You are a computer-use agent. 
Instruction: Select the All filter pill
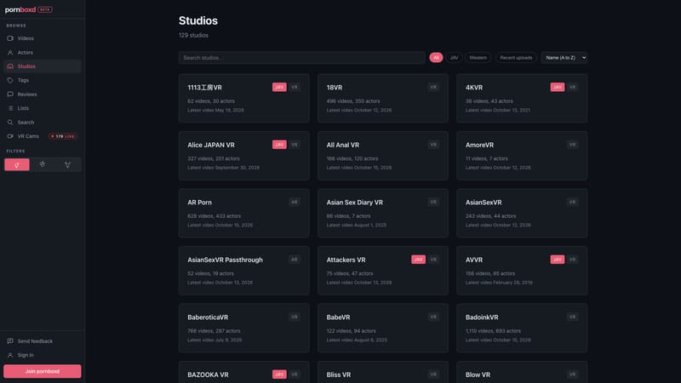click(x=436, y=57)
